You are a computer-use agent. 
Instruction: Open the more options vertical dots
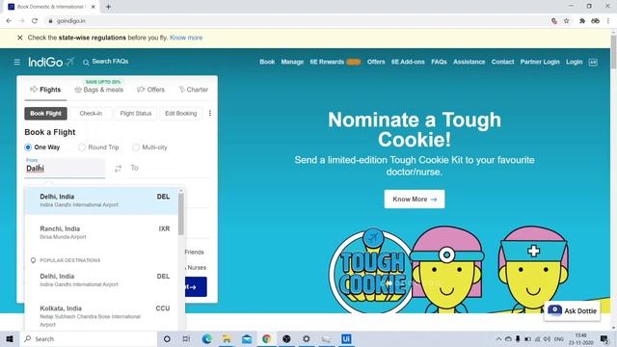pyautogui.click(x=210, y=114)
